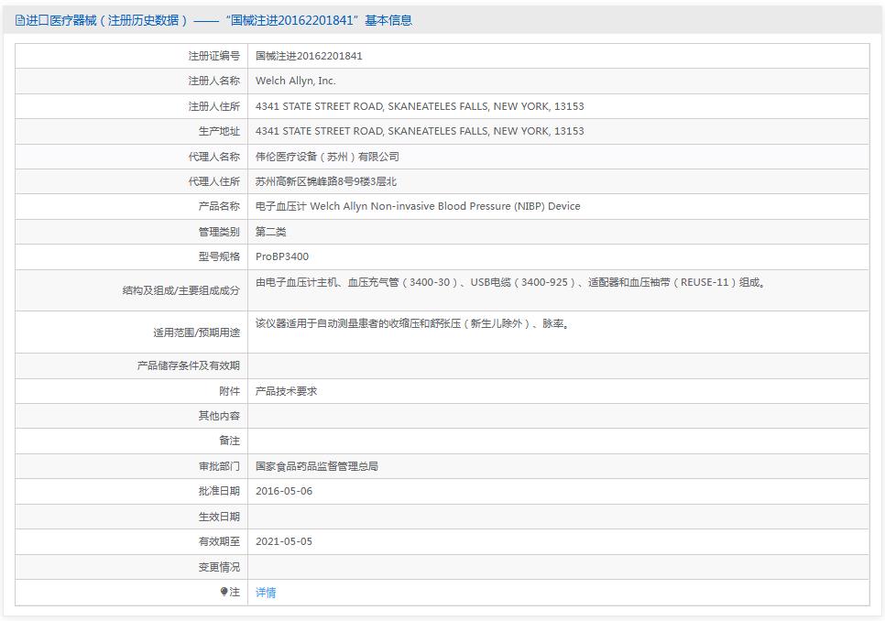The width and height of the screenshot is (885, 621).
Task: Click approval department 国家食品药品监督管理总局
Action: coord(316,466)
